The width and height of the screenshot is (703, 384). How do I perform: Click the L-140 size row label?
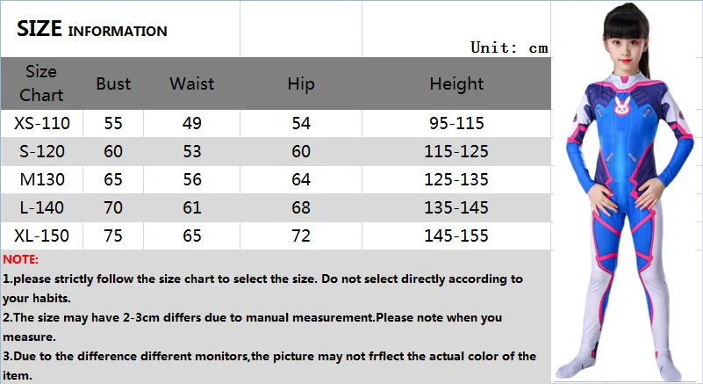[x=42, y=207]
